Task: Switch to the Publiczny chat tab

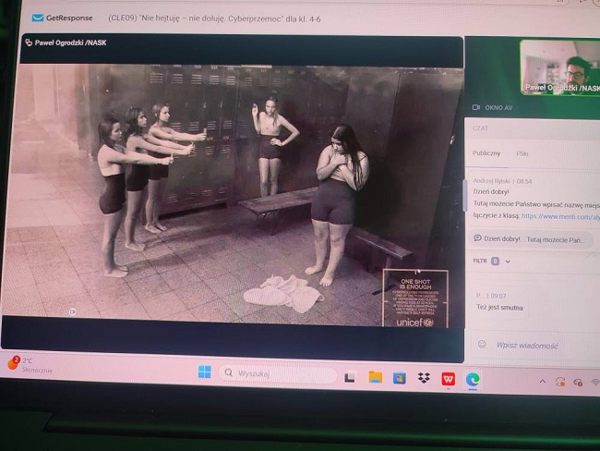Action: pos(486,152)
